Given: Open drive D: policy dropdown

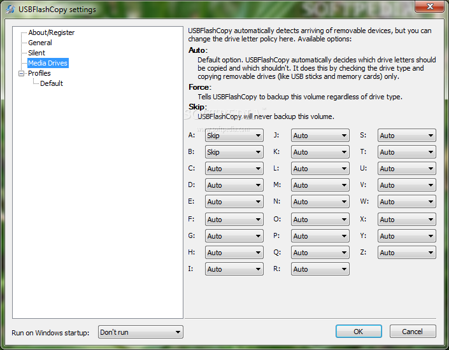Looking at the screenshot, I should (234, 185).
